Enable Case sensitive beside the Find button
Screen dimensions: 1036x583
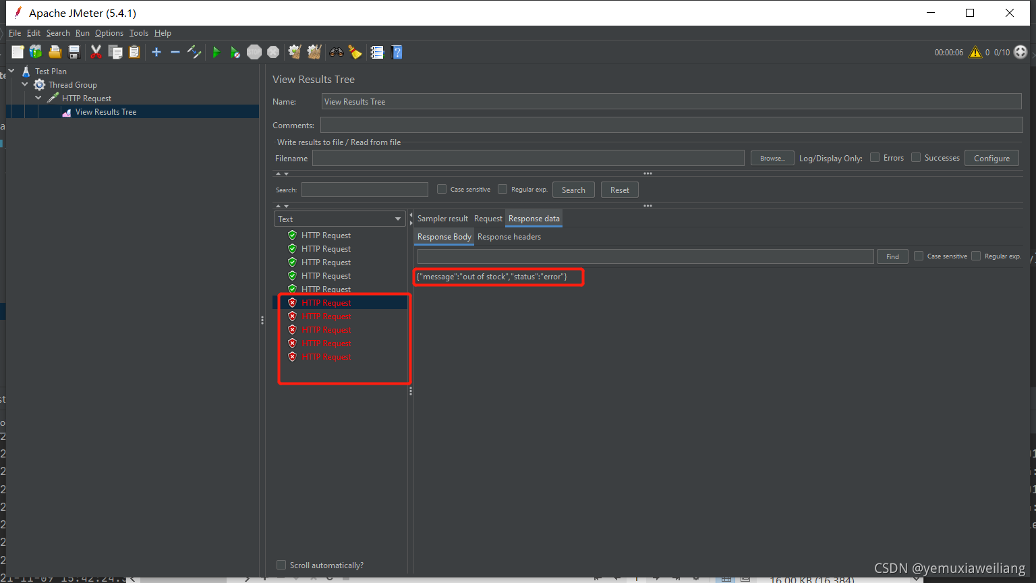pyautogui.click(x=919, y=256)
